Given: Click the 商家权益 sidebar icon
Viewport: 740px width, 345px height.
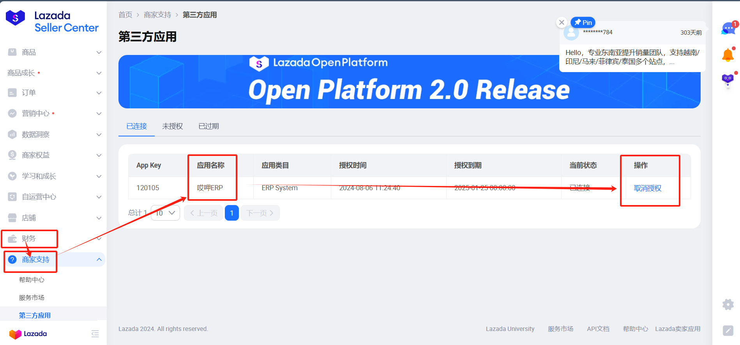Looking at the screenshot, I should click(12, 155).
